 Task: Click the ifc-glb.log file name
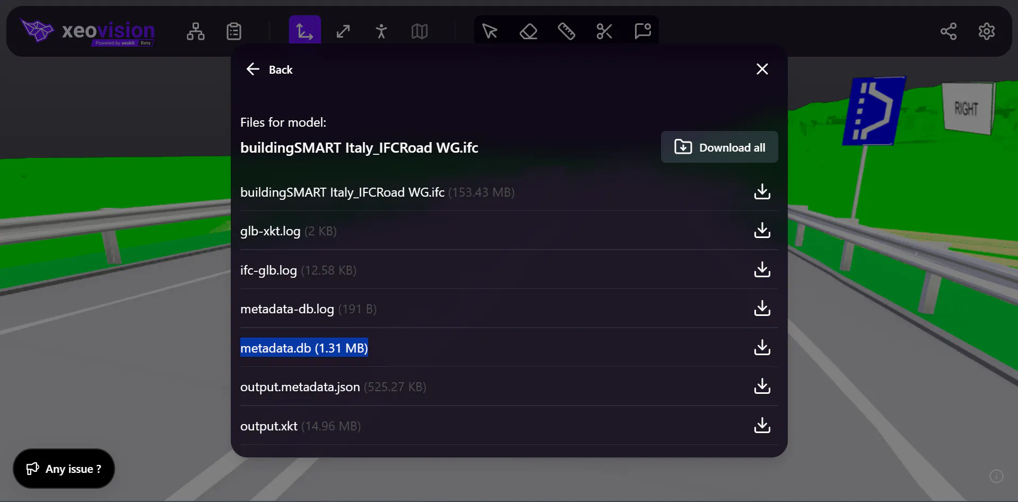[268, 270]
